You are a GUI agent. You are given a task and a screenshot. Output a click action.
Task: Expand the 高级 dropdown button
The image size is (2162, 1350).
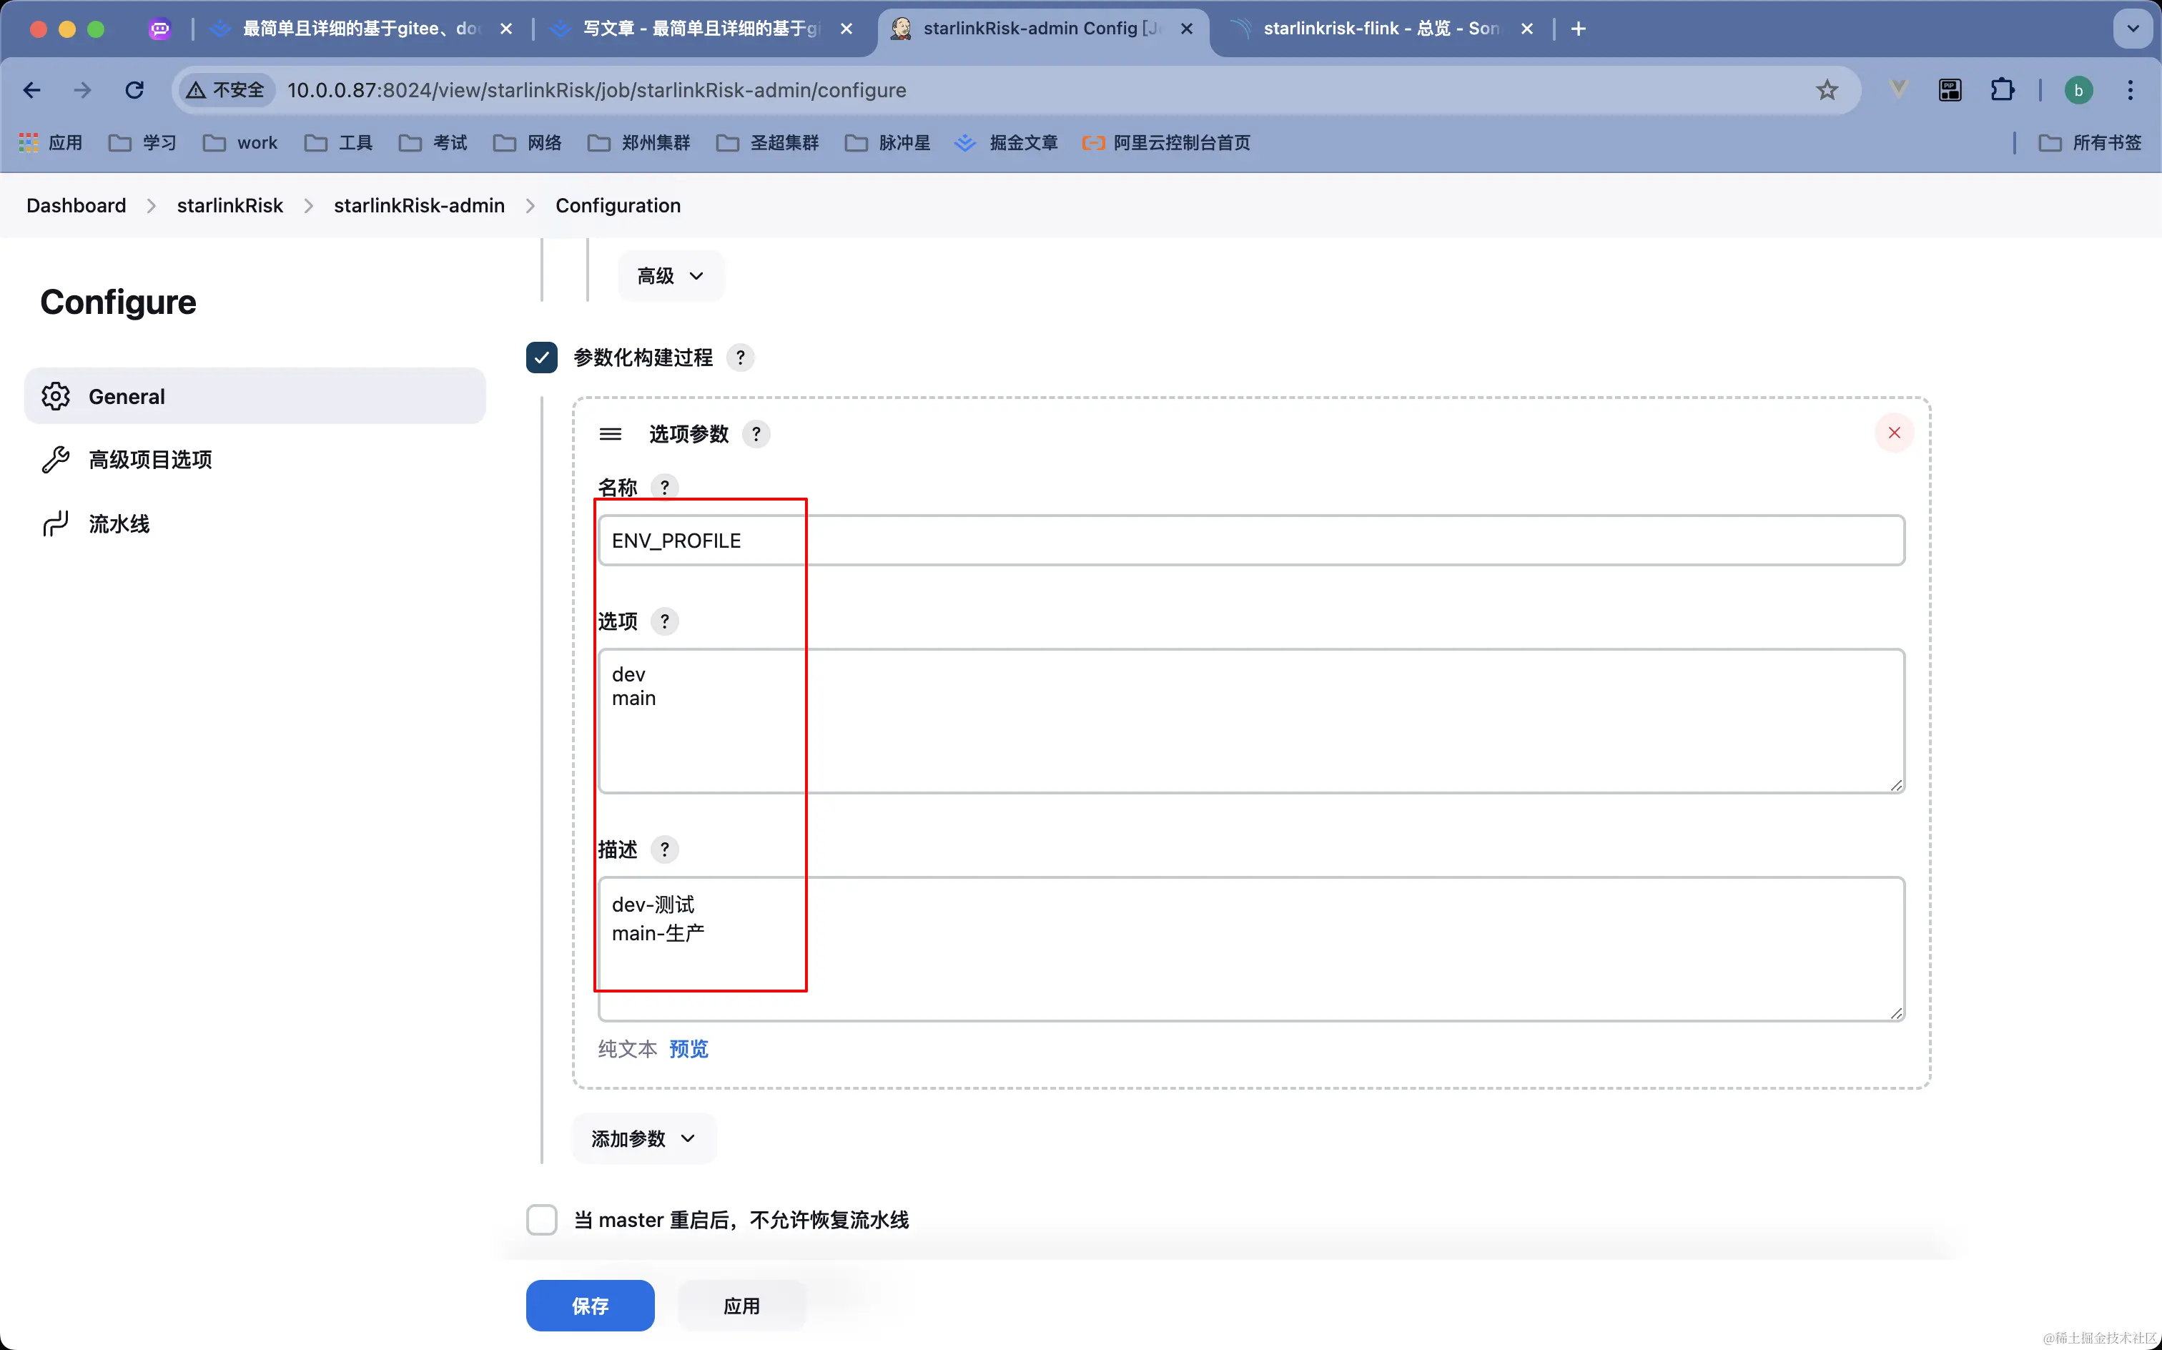point(671,276)
